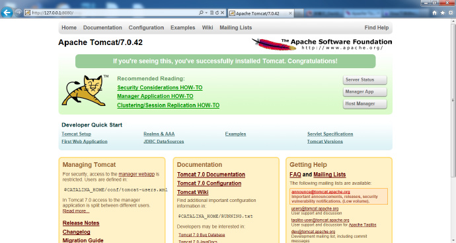The width and height of the screenshot is (456, 243).
Task: Click $CATALINA_HOME/RUNNING.txt path text
Action: click(215, 217)
